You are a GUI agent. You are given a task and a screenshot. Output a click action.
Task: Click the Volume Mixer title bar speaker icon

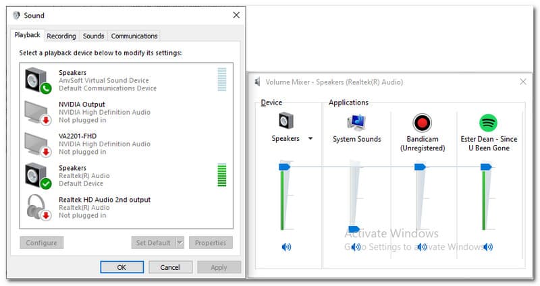pyautogui.click(x=257, y=82)
